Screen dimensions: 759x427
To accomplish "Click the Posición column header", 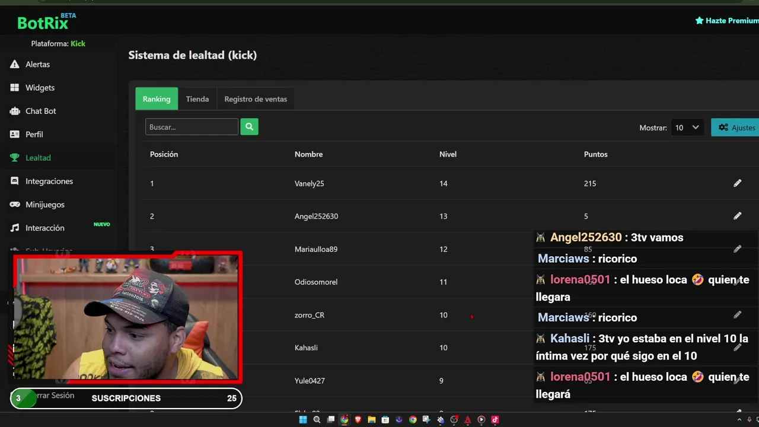I will tap(164, 154).
